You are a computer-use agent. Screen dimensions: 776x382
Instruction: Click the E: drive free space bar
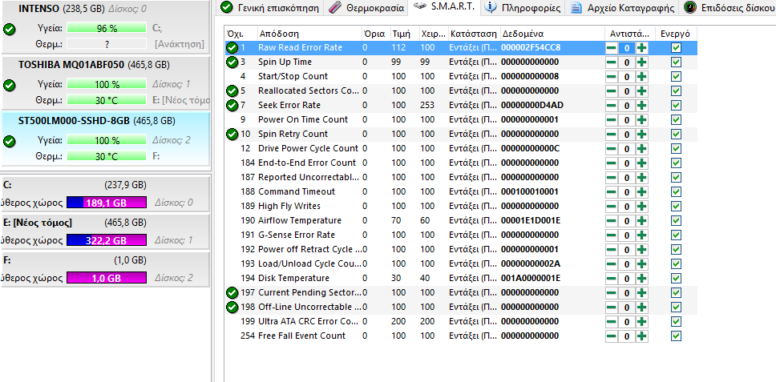tap(107, 240)
